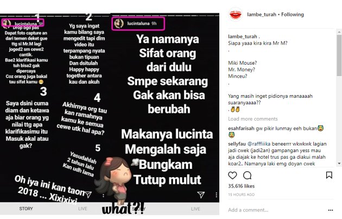Image resolution: width=342 pixels, height=219 pixels.
Task: Save post with bookmark icon
Action: point(329,175)
